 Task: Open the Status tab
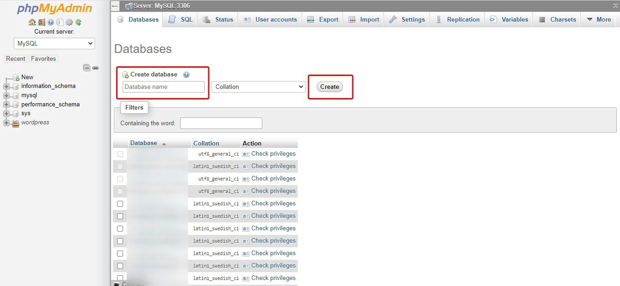[218, 19]
